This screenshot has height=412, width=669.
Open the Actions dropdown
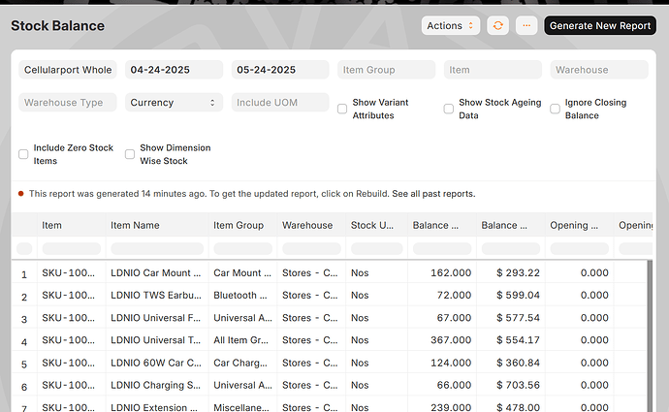[x=451, y=25]
